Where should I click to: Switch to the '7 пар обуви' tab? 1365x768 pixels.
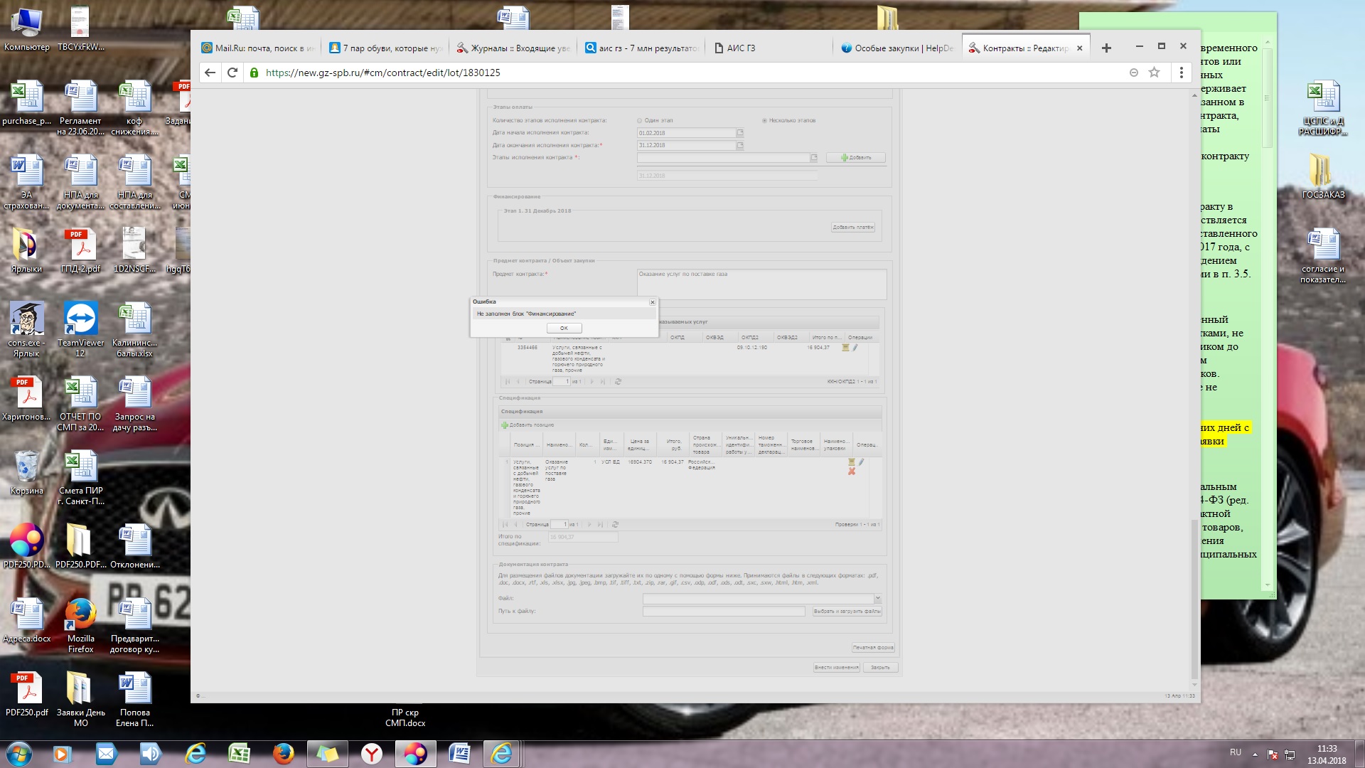click(x=386, y=48)
